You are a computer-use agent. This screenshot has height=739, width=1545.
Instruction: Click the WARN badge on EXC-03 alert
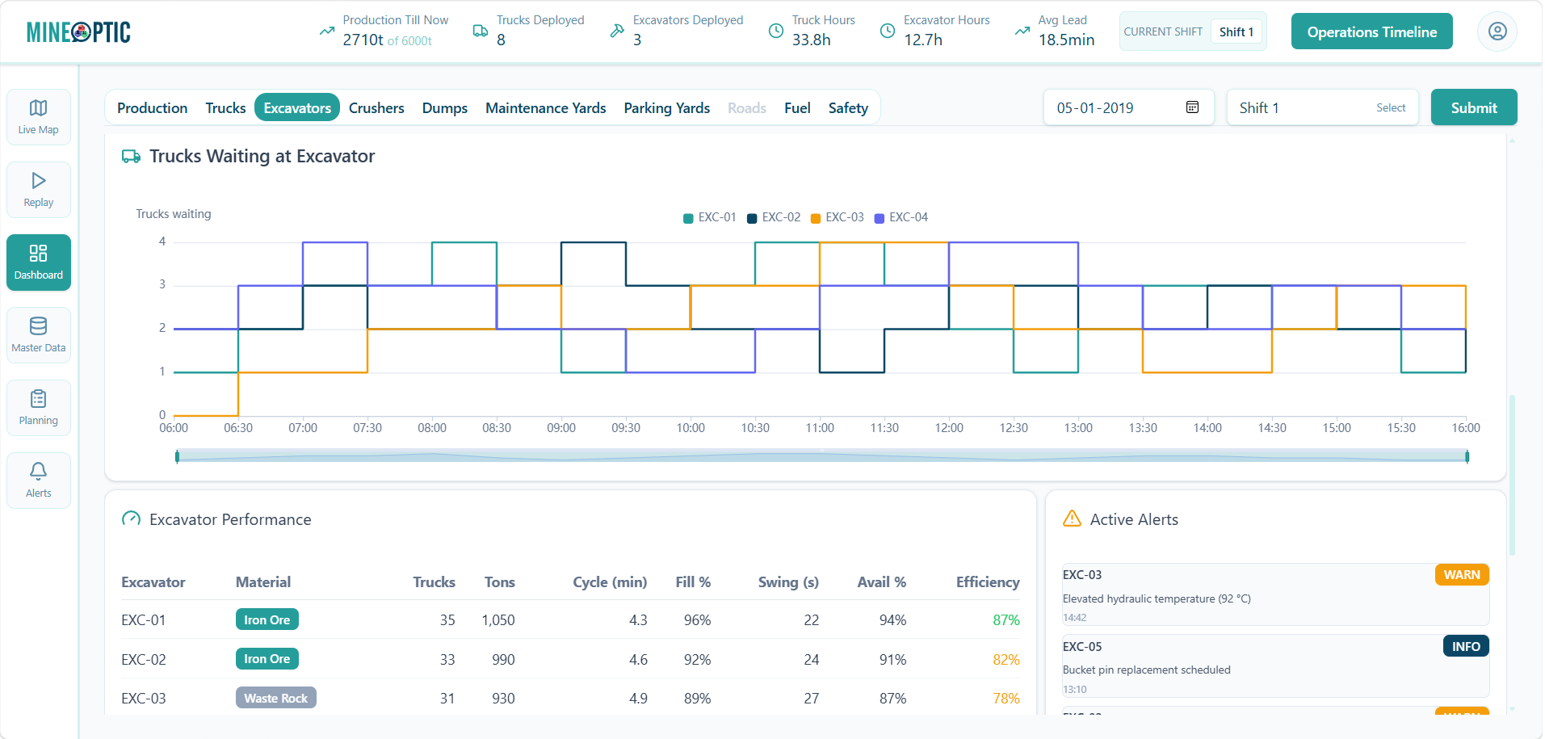(1462, 575)
